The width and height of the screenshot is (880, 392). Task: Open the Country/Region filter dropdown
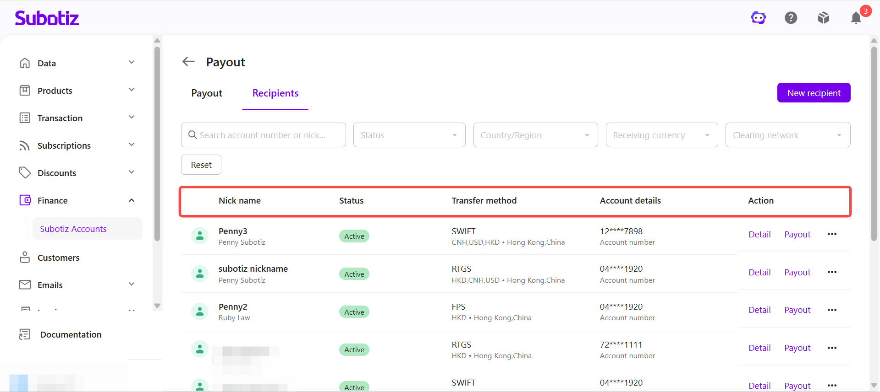535,135
